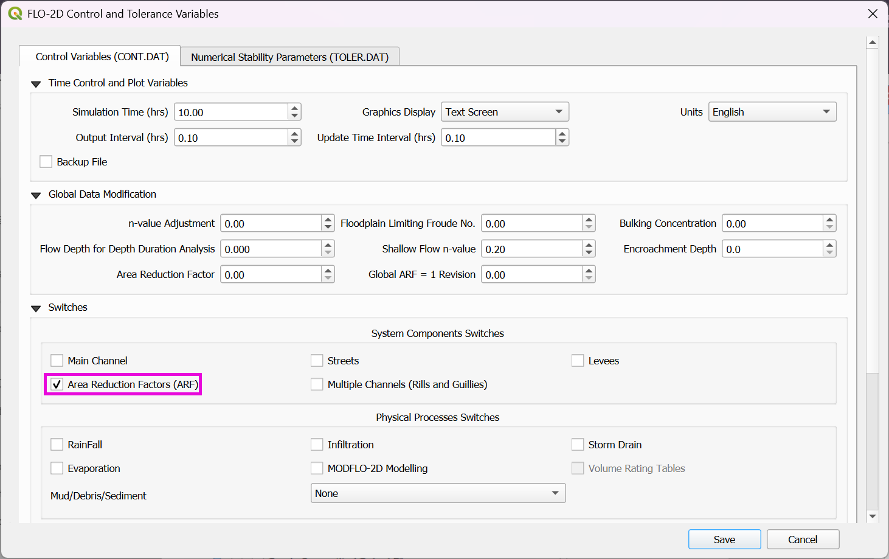
Task: Open the Graphics Display dropdown
Action: [505, 112]
